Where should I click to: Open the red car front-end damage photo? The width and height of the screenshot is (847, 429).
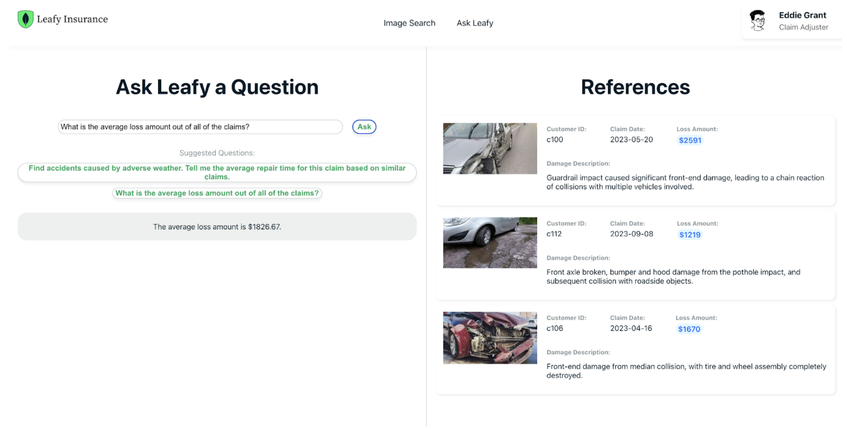489,337
